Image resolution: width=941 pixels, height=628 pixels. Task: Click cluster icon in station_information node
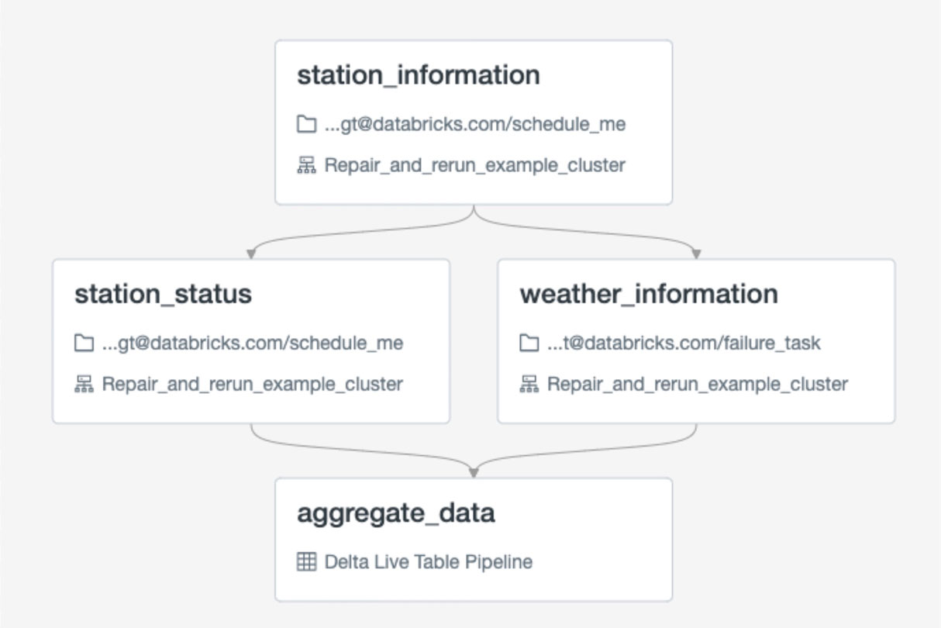(306, 165)
